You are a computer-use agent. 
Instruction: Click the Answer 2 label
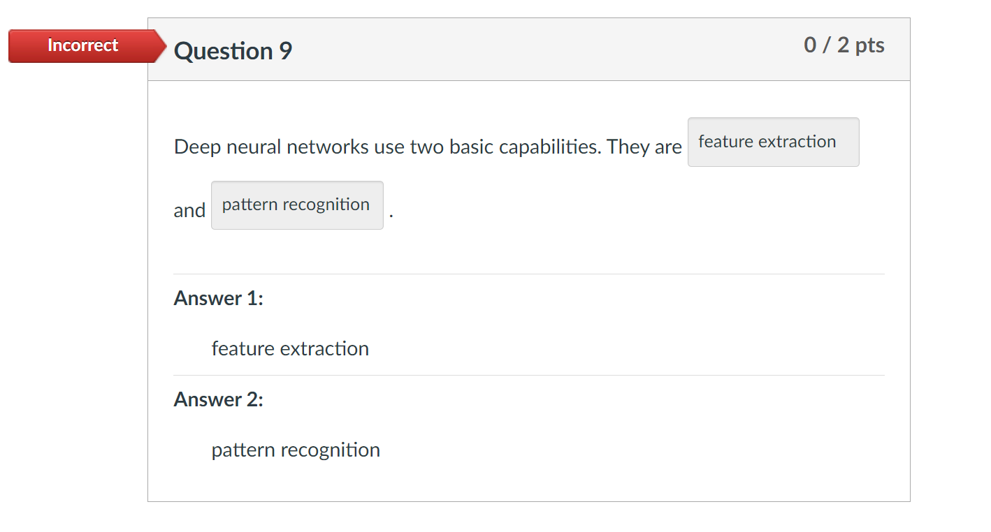click(x=218, y=399)
